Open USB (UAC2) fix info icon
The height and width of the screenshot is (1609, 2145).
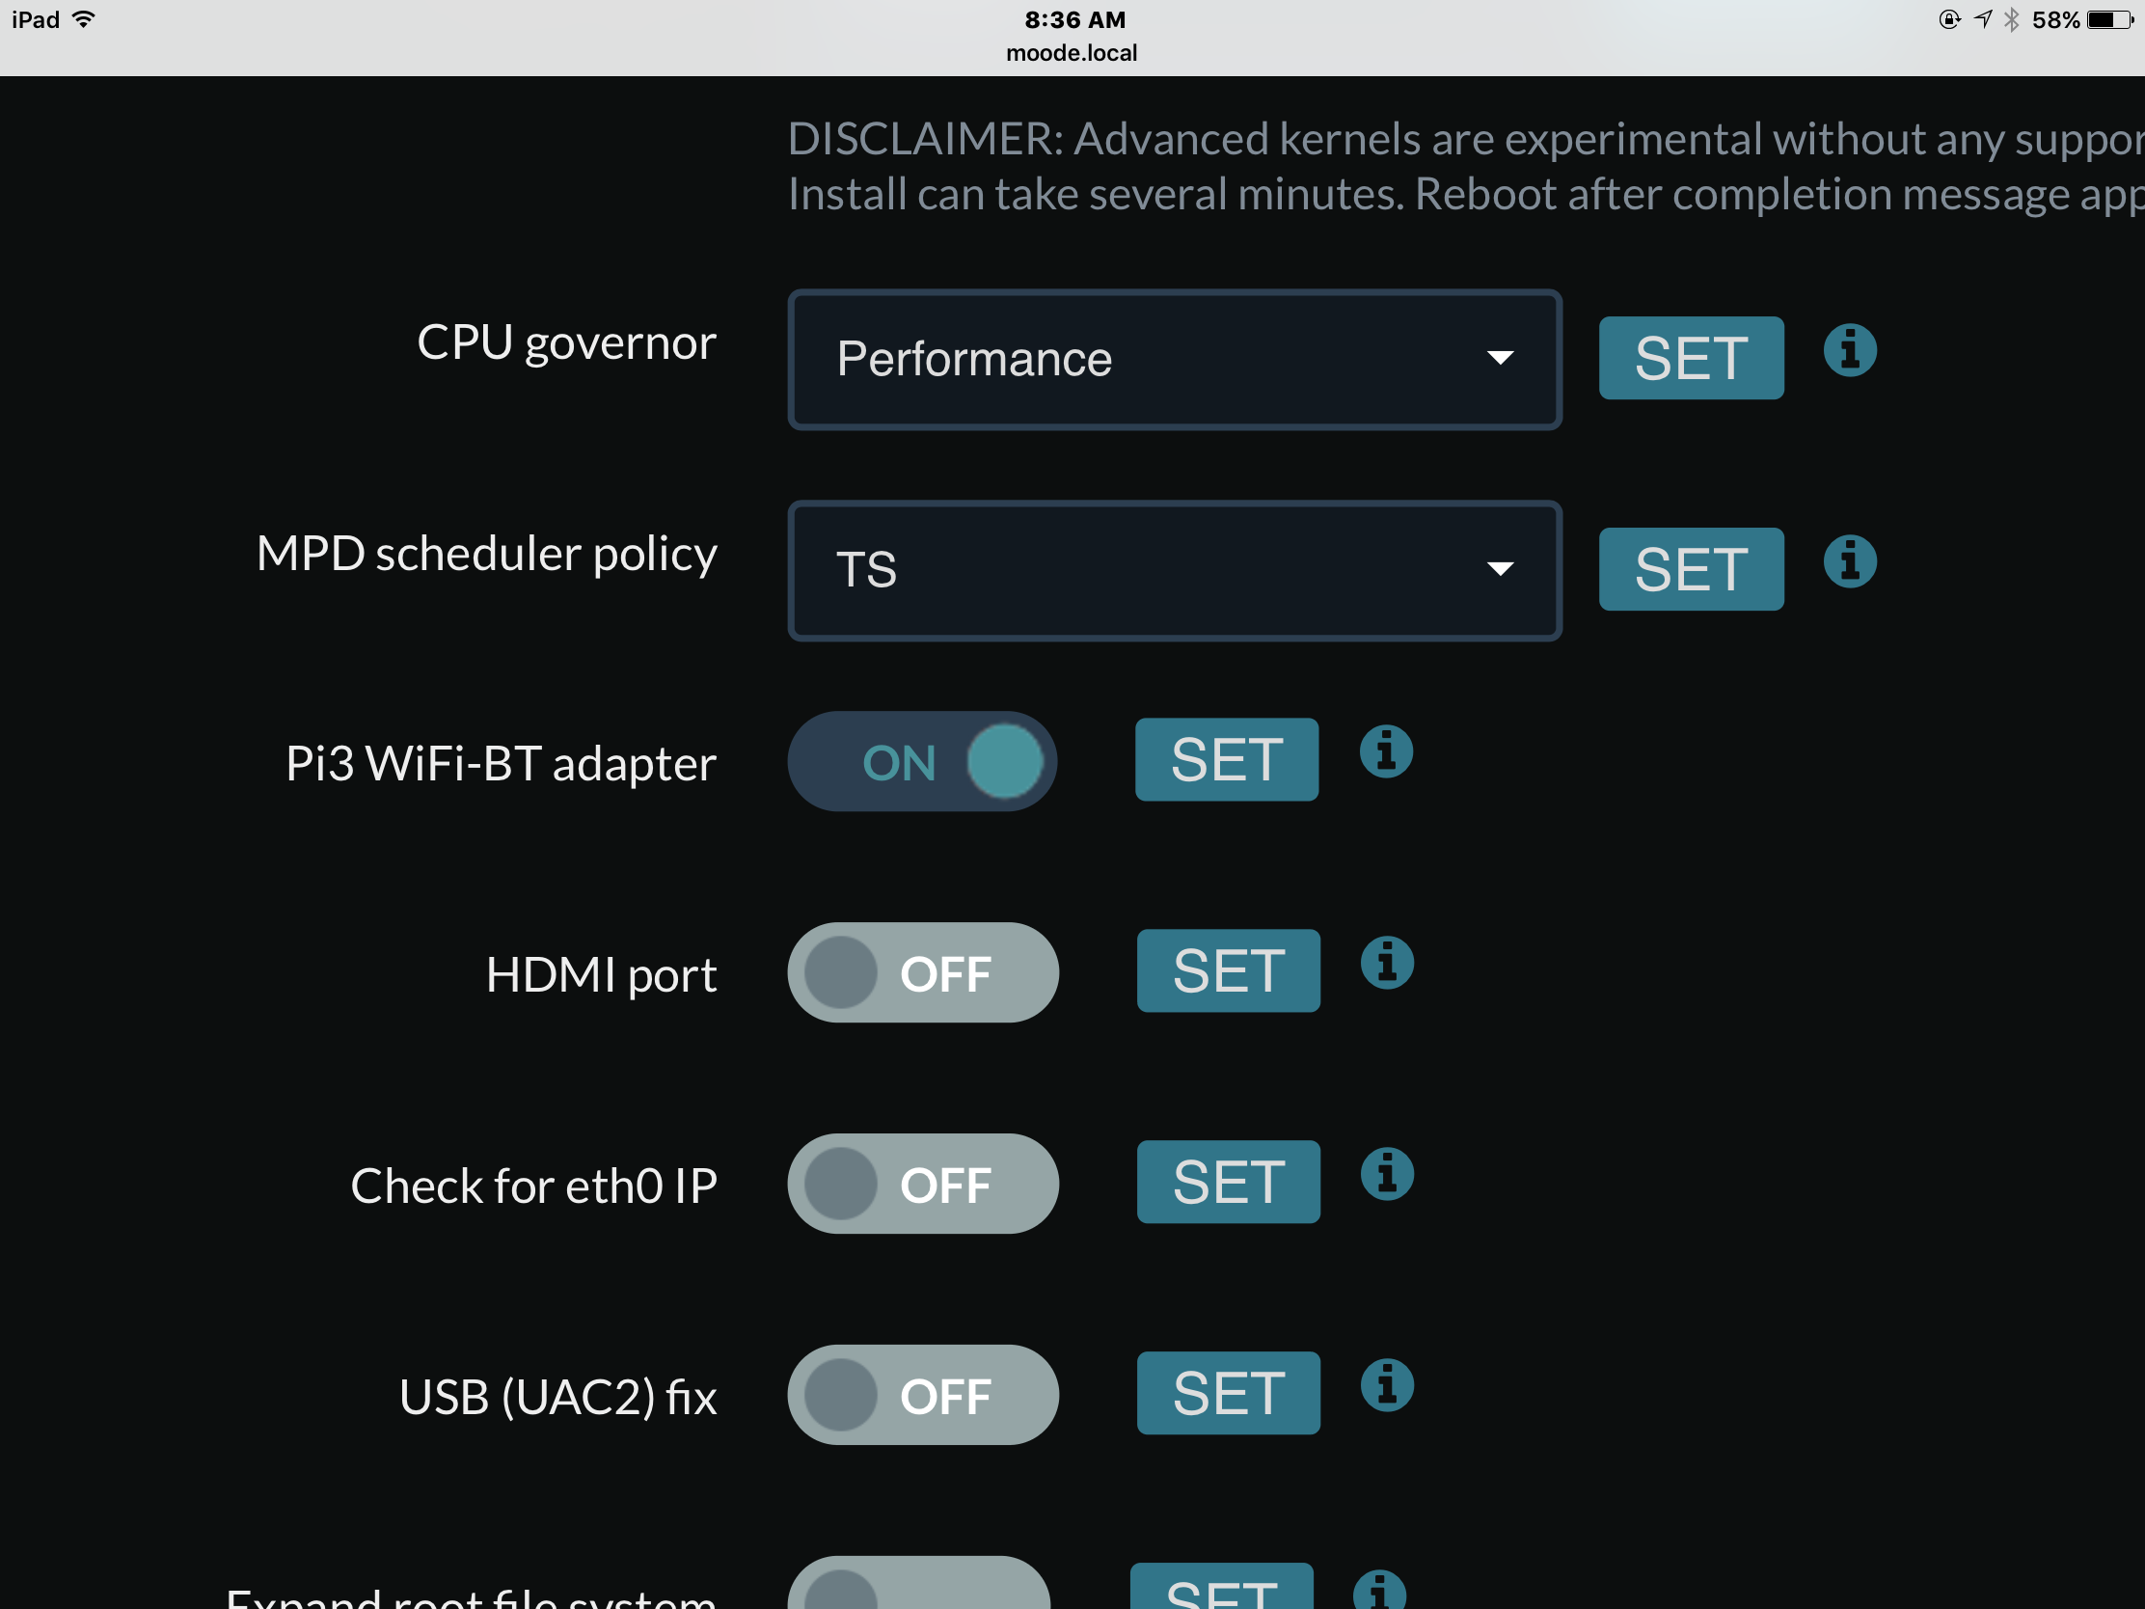click(x=1387, y=1385)
